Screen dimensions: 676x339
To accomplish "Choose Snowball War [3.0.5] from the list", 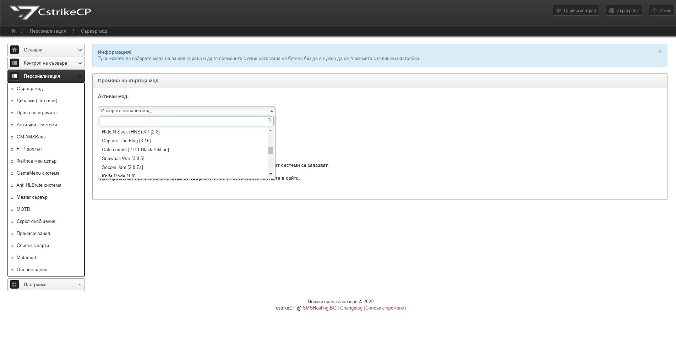I will click(x=123, y=158).
